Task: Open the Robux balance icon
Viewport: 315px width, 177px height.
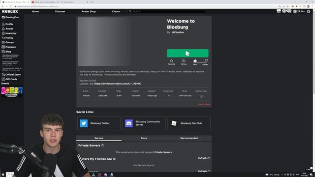Action: (x=295, y=11)
